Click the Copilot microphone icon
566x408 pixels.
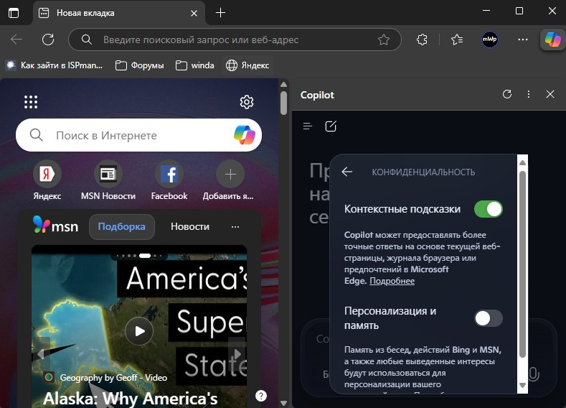click(x=534, y=374)
